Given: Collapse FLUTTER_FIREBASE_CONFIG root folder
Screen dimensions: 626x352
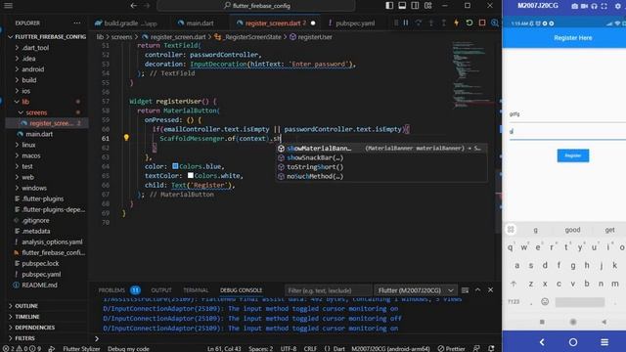Looking at the screenshot, I should point(46,37).
